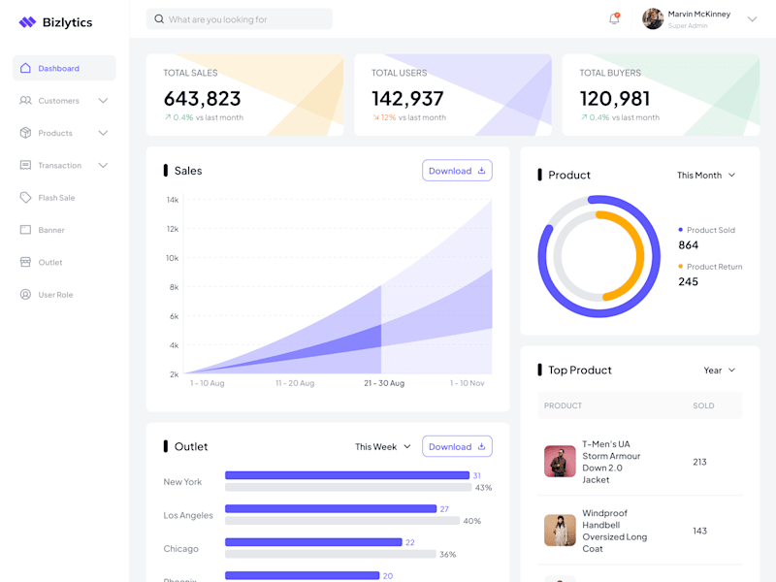Select 'Windproof Handbell Oversized Long Coat' text

pos(615,531)
